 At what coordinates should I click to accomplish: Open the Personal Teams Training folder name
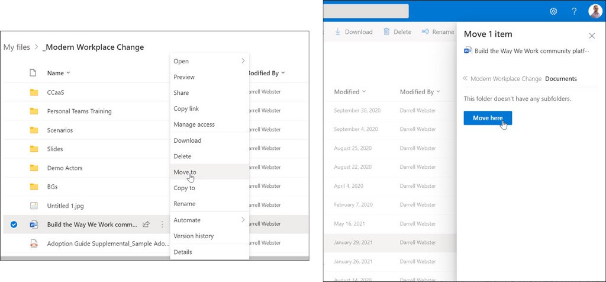[79, 111]
